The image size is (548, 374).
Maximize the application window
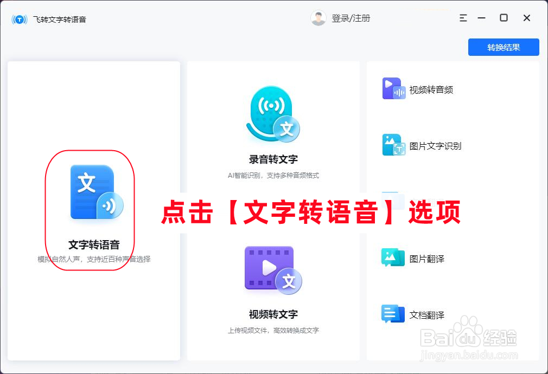(504, 18)
